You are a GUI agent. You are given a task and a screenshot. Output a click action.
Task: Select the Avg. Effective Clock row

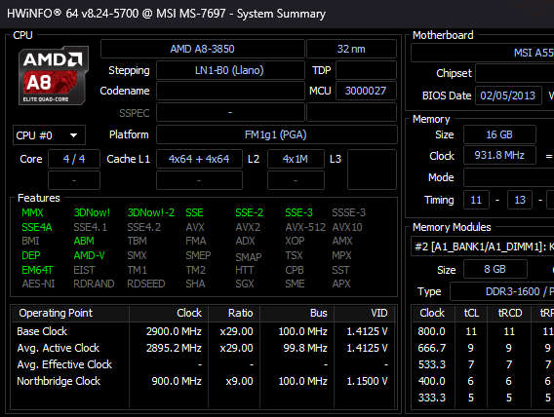tap(203, 364)
